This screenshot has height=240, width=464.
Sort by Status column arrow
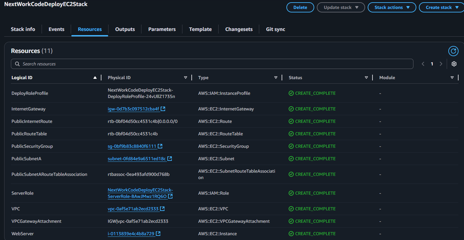tap(366, 78)
